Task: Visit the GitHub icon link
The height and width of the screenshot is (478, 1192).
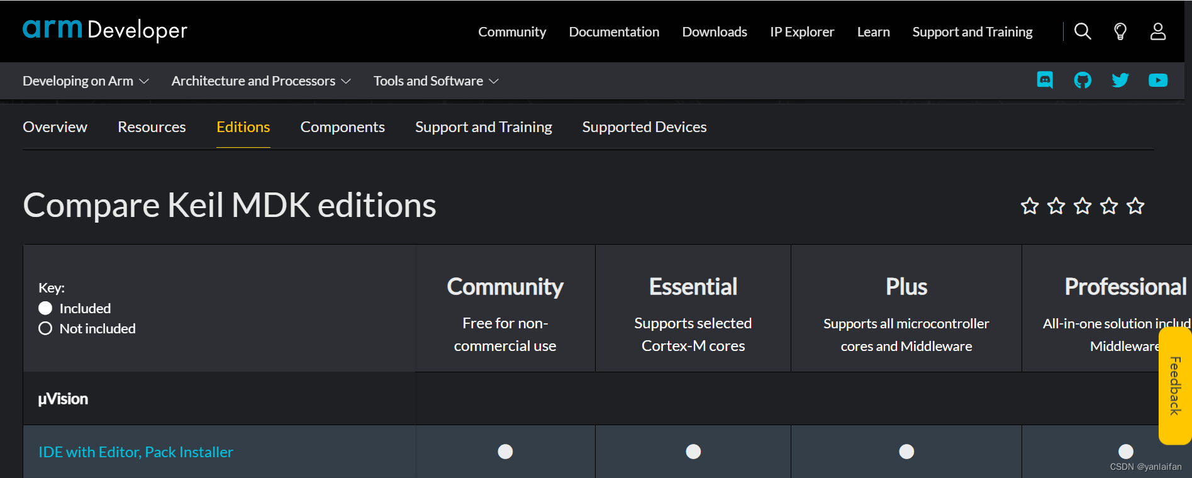Action: click(x=1083, y=80)
